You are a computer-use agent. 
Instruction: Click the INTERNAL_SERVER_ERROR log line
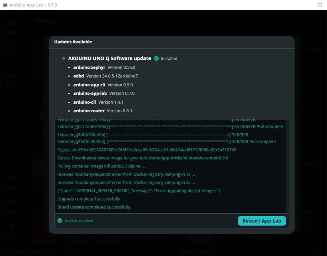point(138,191)
